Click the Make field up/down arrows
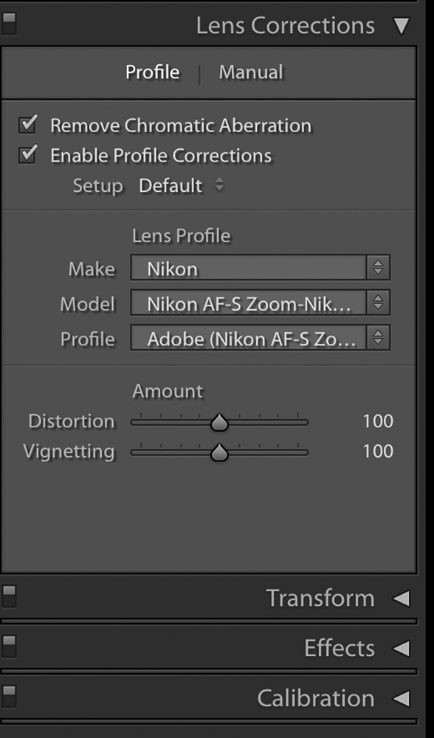Viewport: 434px width, 738px height. (x=378, y=267)
